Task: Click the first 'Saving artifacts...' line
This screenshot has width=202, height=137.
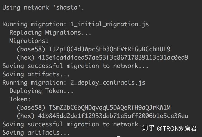Action: (36, 74)
